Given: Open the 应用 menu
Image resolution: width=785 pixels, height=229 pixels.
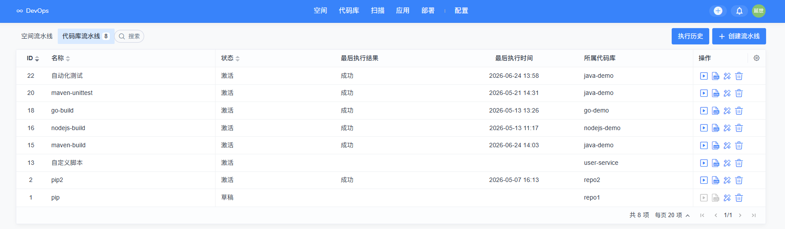Looking at the screenshot, I should 403,11.
